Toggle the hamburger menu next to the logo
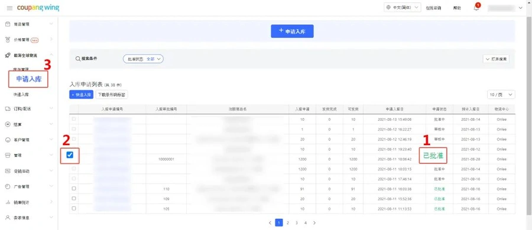Screen dimensions: 532x230 click(x=9, y=8)
